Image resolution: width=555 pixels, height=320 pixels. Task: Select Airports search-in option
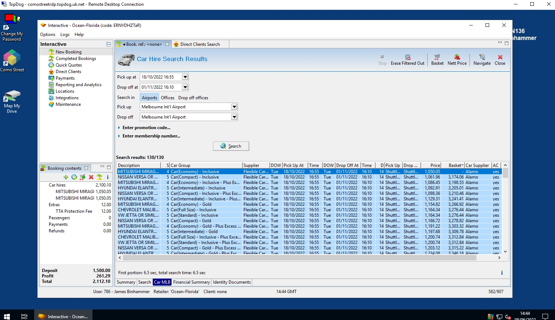[150, 98]
